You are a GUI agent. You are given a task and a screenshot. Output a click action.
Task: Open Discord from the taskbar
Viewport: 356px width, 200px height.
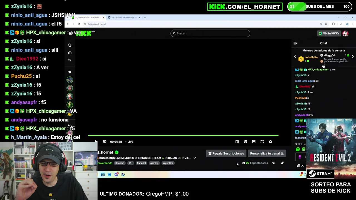pos(116,174)
